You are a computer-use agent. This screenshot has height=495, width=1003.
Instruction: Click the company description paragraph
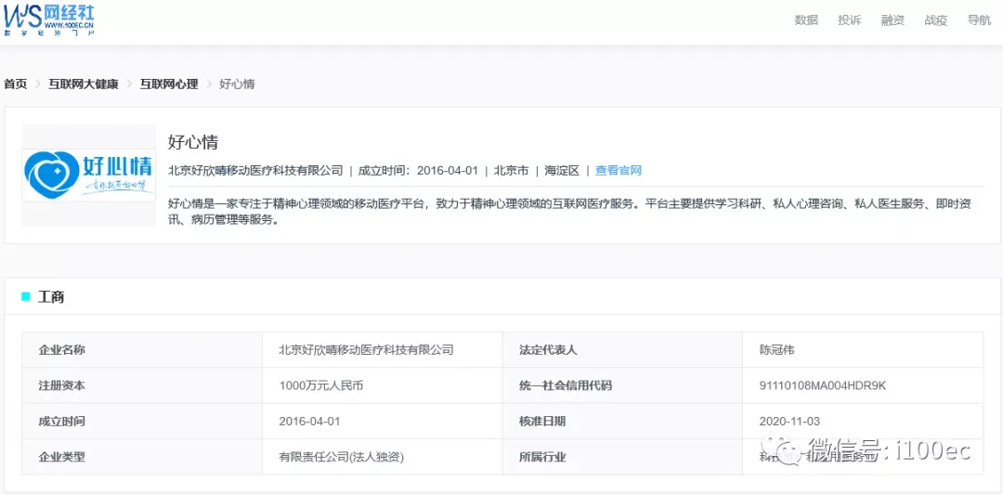[x=567, y=212]
